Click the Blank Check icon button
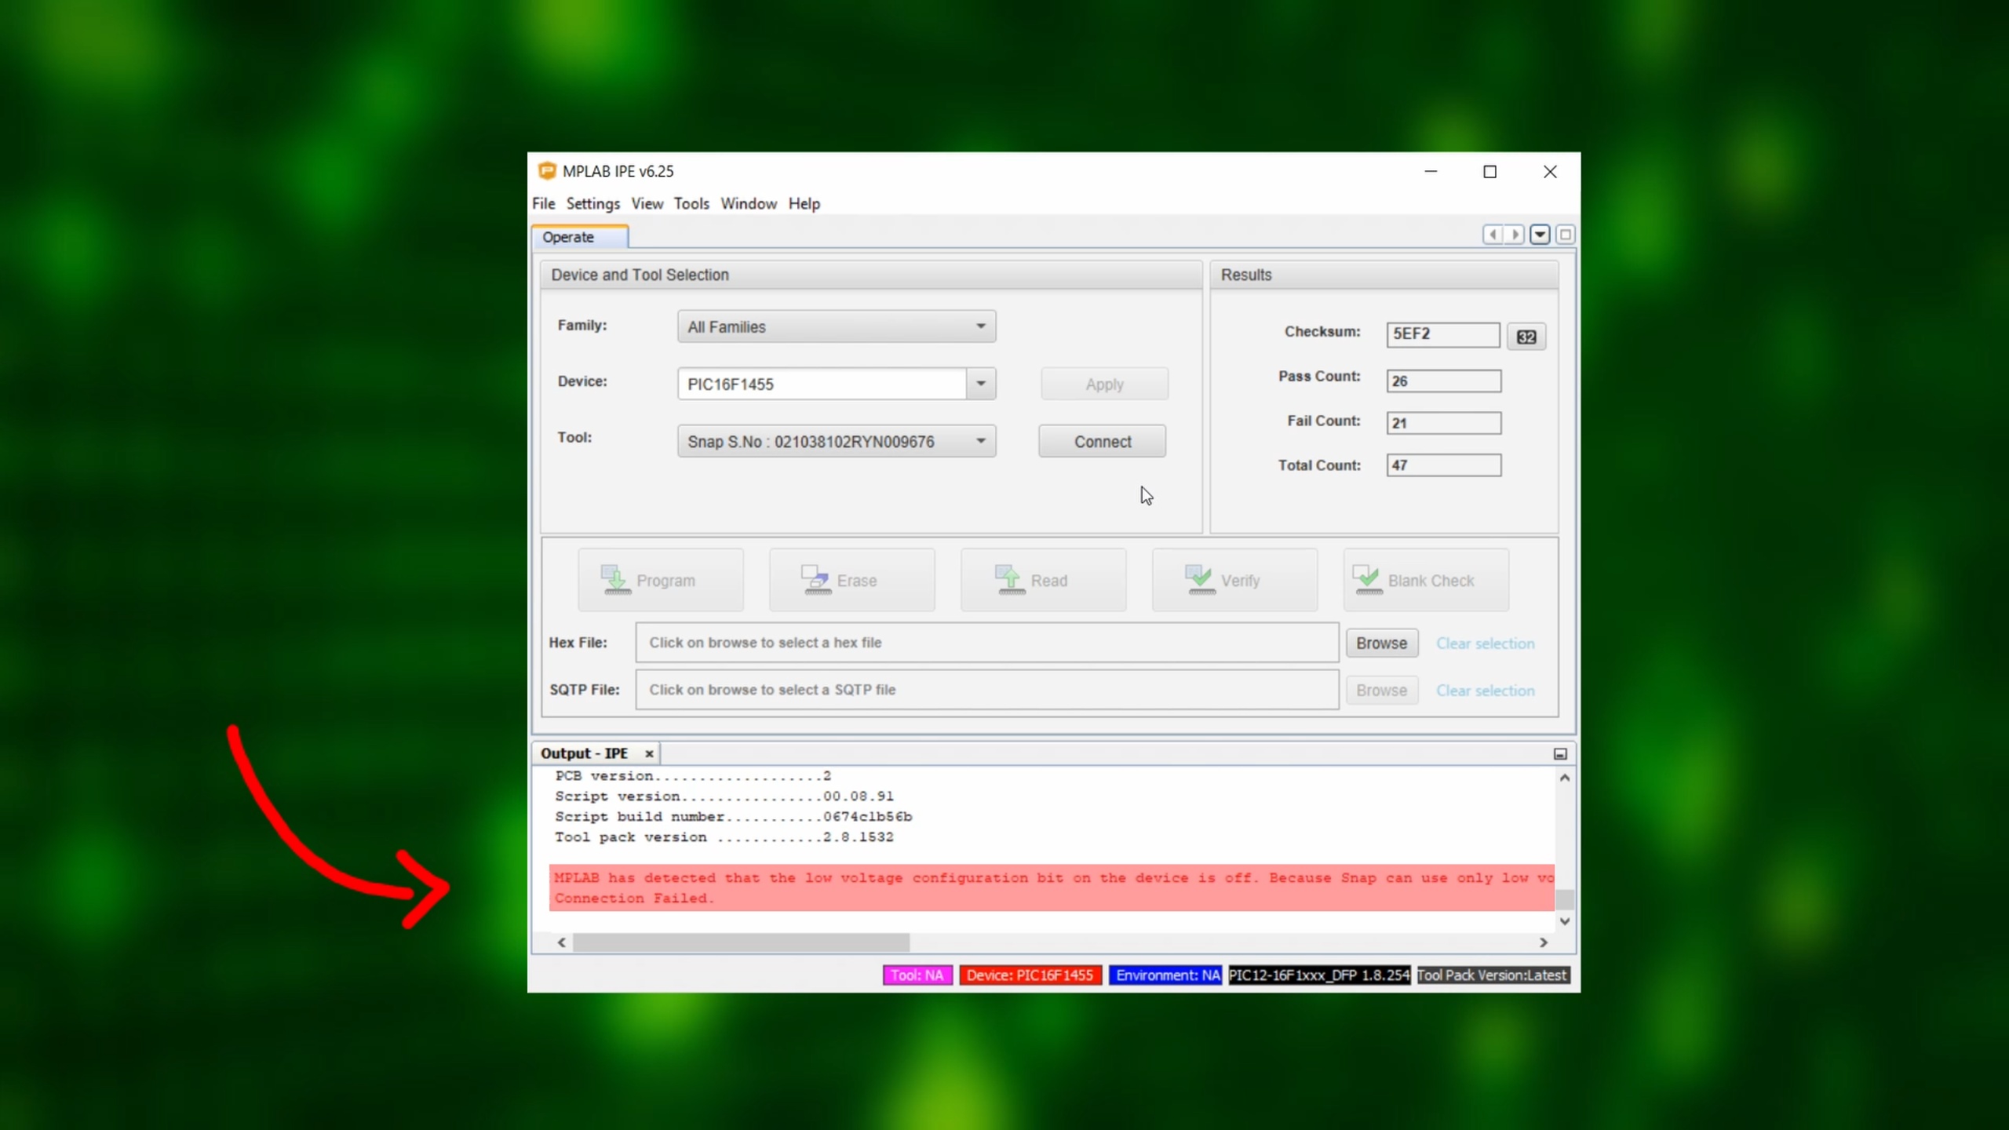The width and height of the screenshot is (2009, 1130). (x=1367, y=580)
